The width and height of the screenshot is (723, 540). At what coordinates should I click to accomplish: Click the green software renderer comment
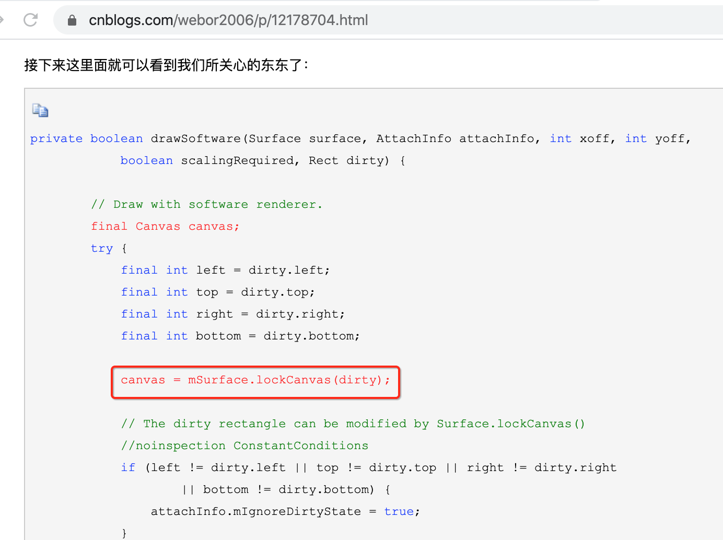[207, 204]
